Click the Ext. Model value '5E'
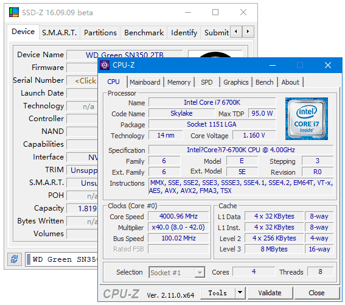This screenshot has height=305, width=345. click(x=242, y=172)
